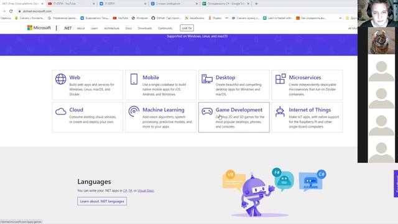The width and height of the screenshot is (398, 224).
Task: Open the YouTube bookmark
Action: click(x=121, y=18)
